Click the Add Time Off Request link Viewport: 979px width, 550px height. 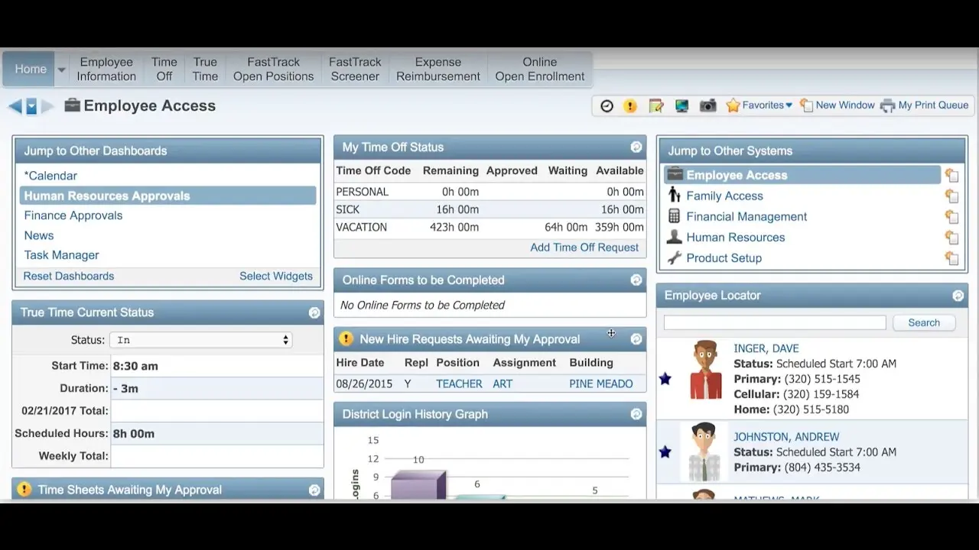(x=584, y=247)
